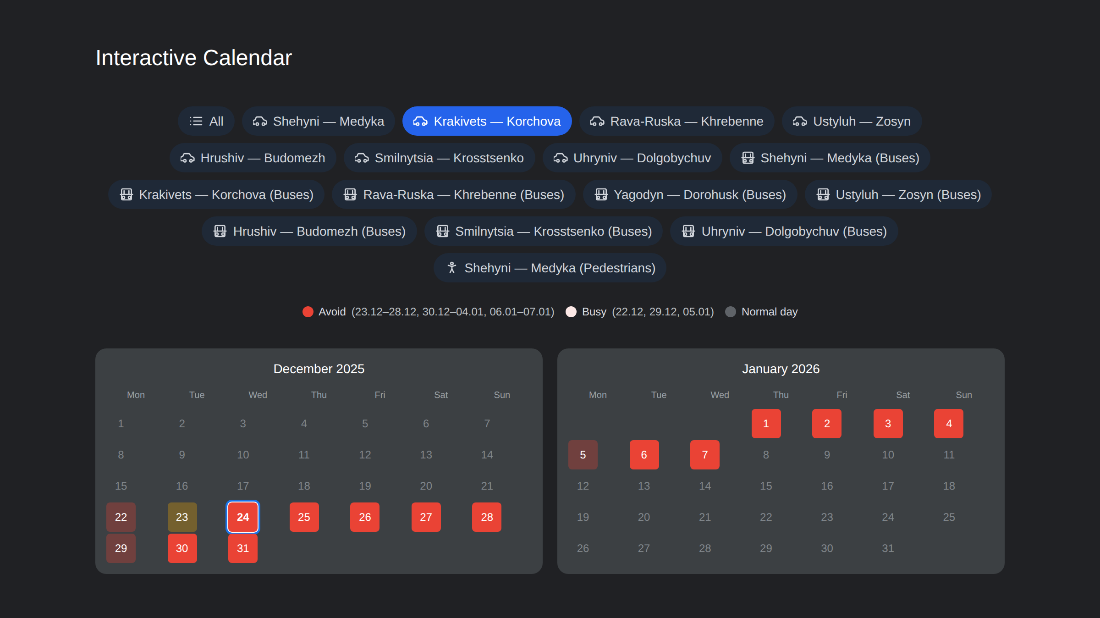Click the January 2026 month title
The height and width of the screenshot is (618, 1100).
781,369
